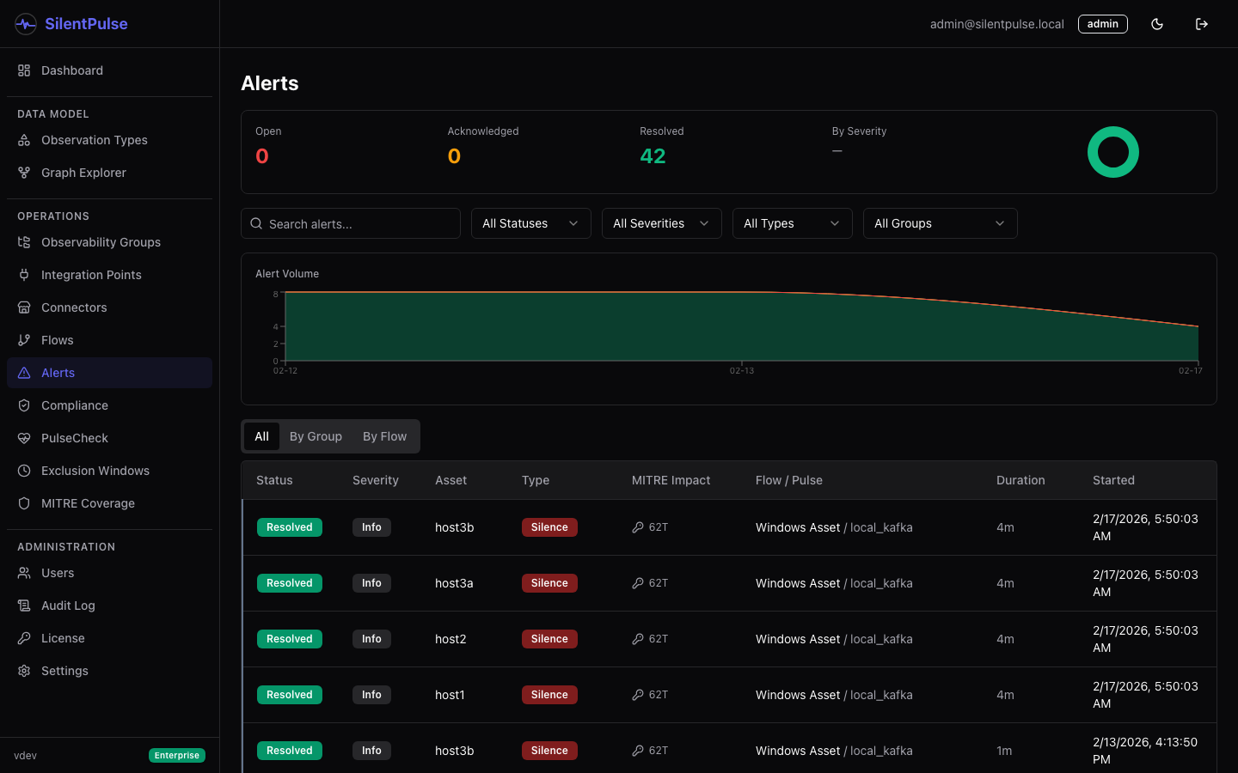Click the Search alerts input field
The height and width of the screenshot is (773, 1238).
pos(351,223)
